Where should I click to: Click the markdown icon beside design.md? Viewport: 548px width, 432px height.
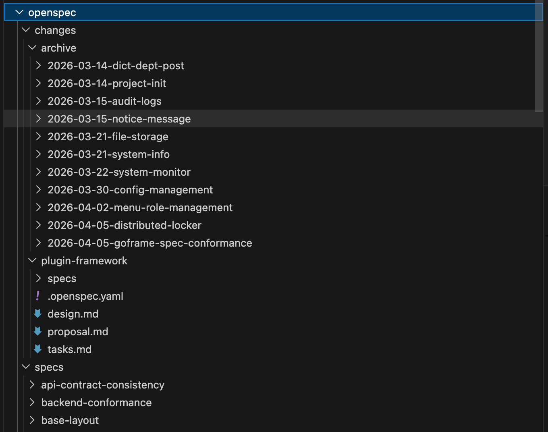pos(38,314)
